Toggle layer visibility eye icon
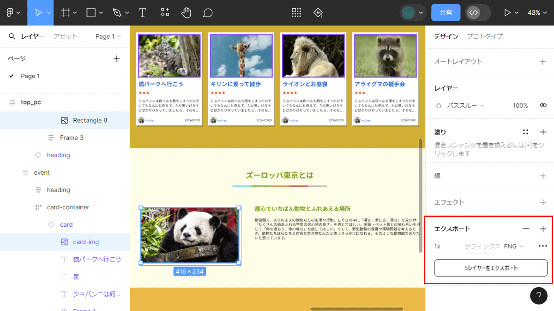The image size is (554, 311). tap(543, 106)
